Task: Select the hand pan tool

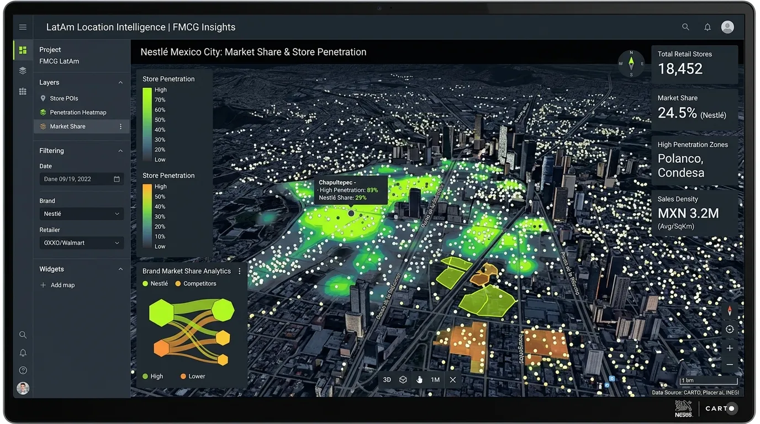Action: click(419, 379)
